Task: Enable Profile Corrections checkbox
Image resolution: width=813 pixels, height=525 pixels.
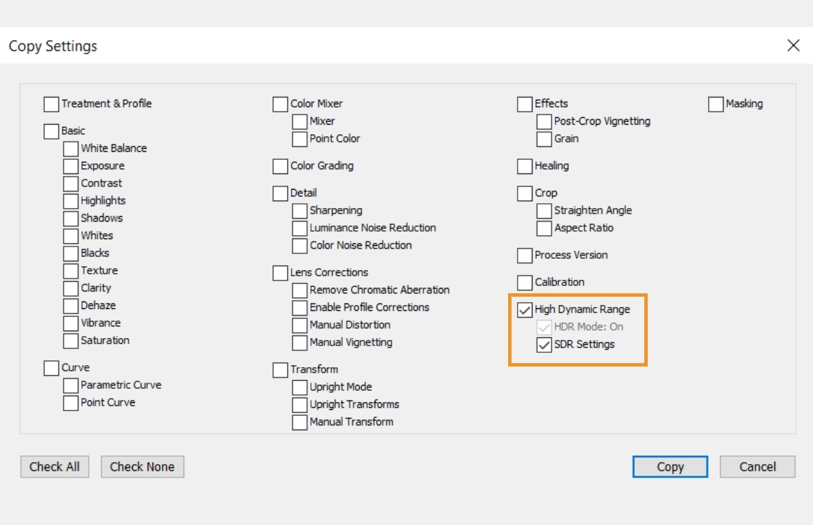Action: point(299,308)
